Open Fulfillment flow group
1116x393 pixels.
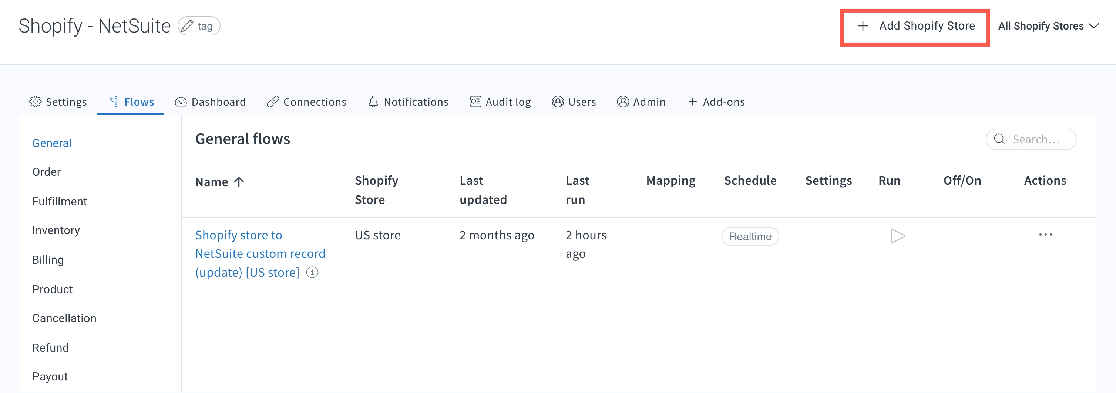coord(59,201)
